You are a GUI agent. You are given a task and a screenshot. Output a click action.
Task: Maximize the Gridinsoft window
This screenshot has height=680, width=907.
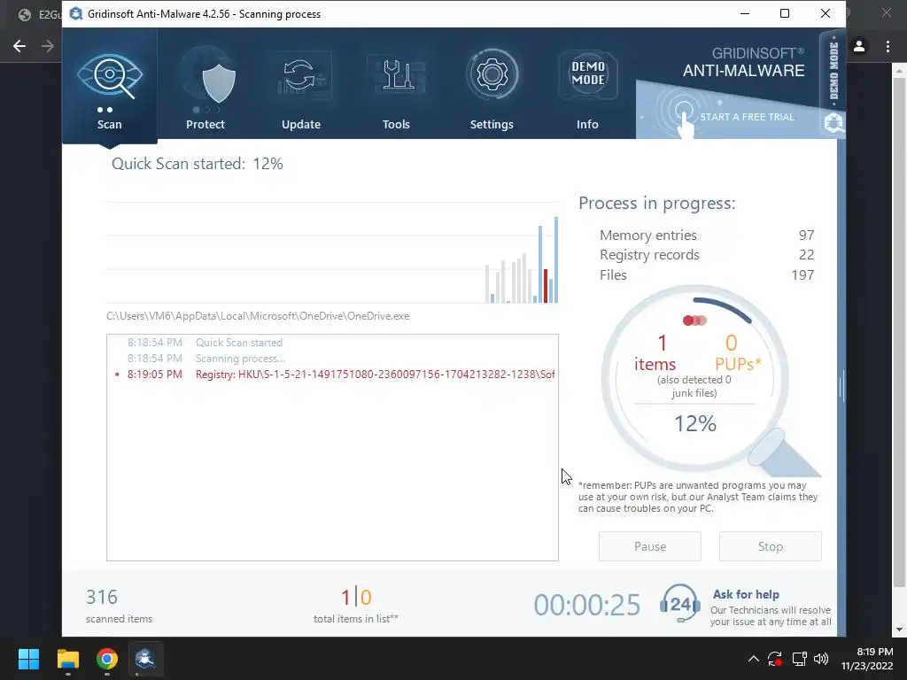coord(785,14)
